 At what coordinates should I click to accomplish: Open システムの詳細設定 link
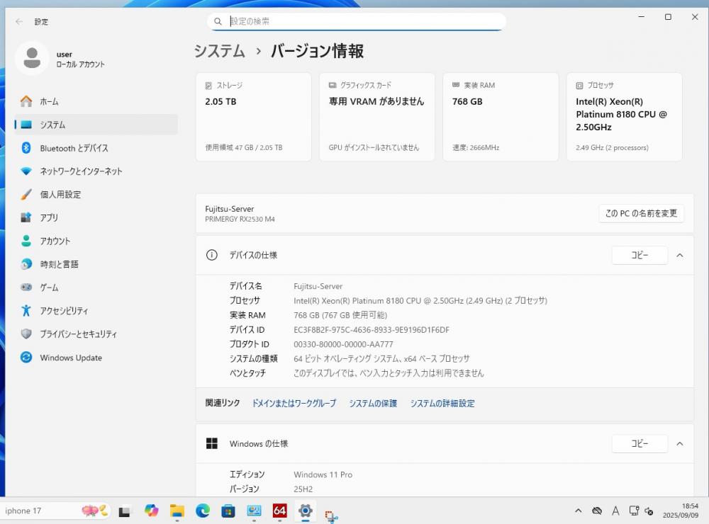(442, 404)
